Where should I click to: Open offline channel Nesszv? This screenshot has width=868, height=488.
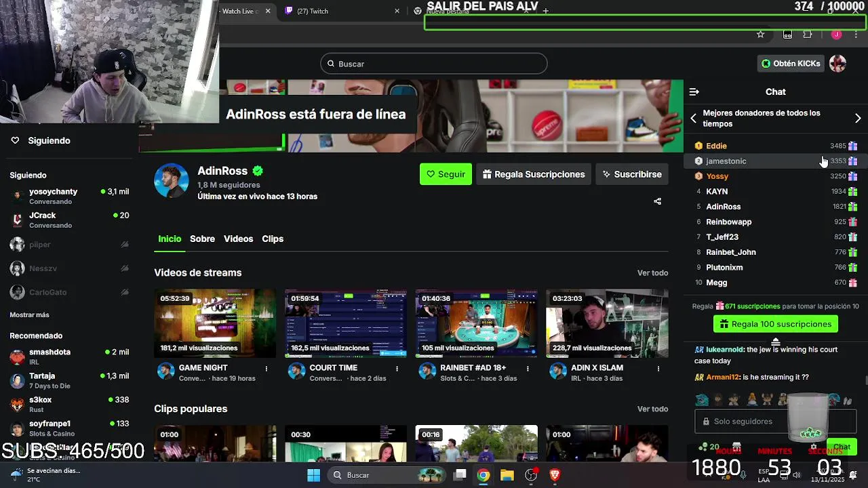69,268
